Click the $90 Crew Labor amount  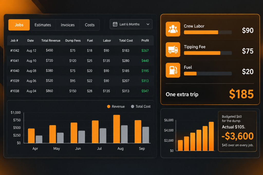click(x=248, y=30)
